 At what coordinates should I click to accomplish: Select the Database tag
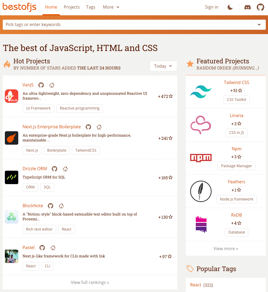[237, 232]
